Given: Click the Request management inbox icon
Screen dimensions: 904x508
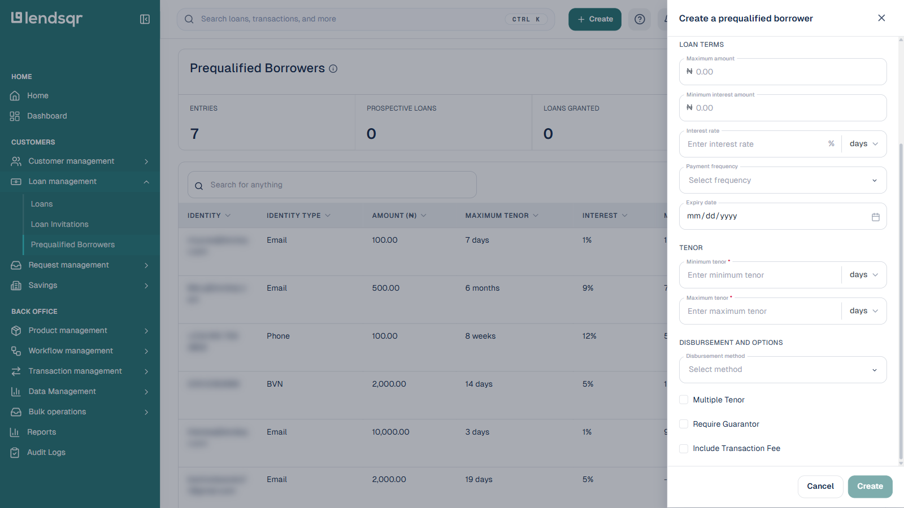Looking at the screenshot, I should pos(16,265).
